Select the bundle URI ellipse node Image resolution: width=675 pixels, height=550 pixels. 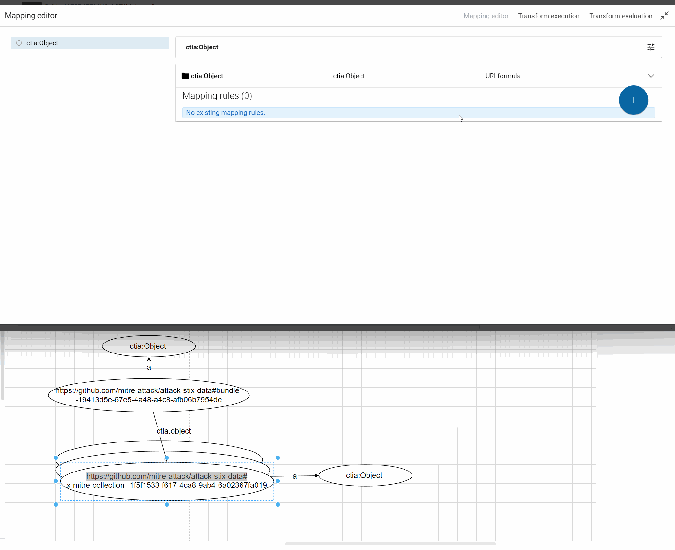click(149, 395)
